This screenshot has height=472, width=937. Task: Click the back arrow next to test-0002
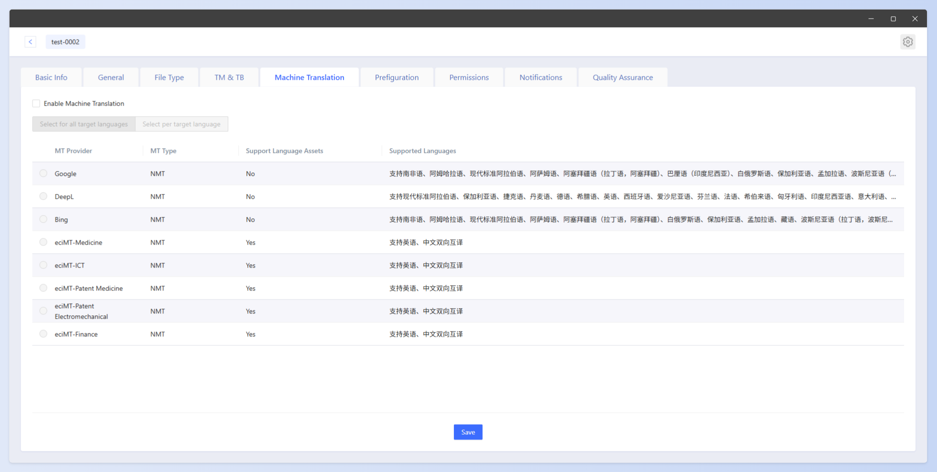(30, 42)
